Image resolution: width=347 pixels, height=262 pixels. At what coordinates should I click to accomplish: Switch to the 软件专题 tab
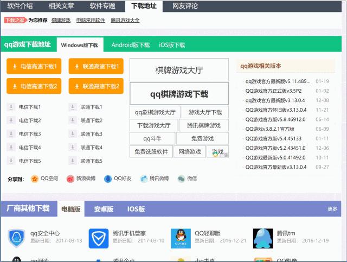tap(102, 6)
